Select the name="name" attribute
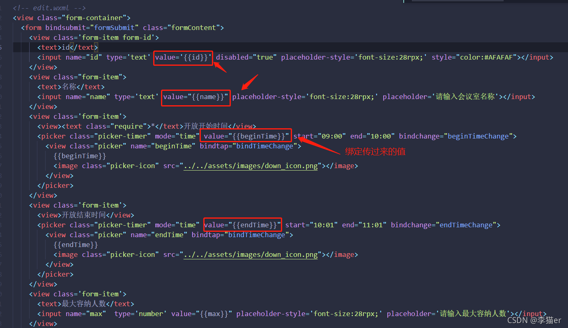 coord(88,97)
